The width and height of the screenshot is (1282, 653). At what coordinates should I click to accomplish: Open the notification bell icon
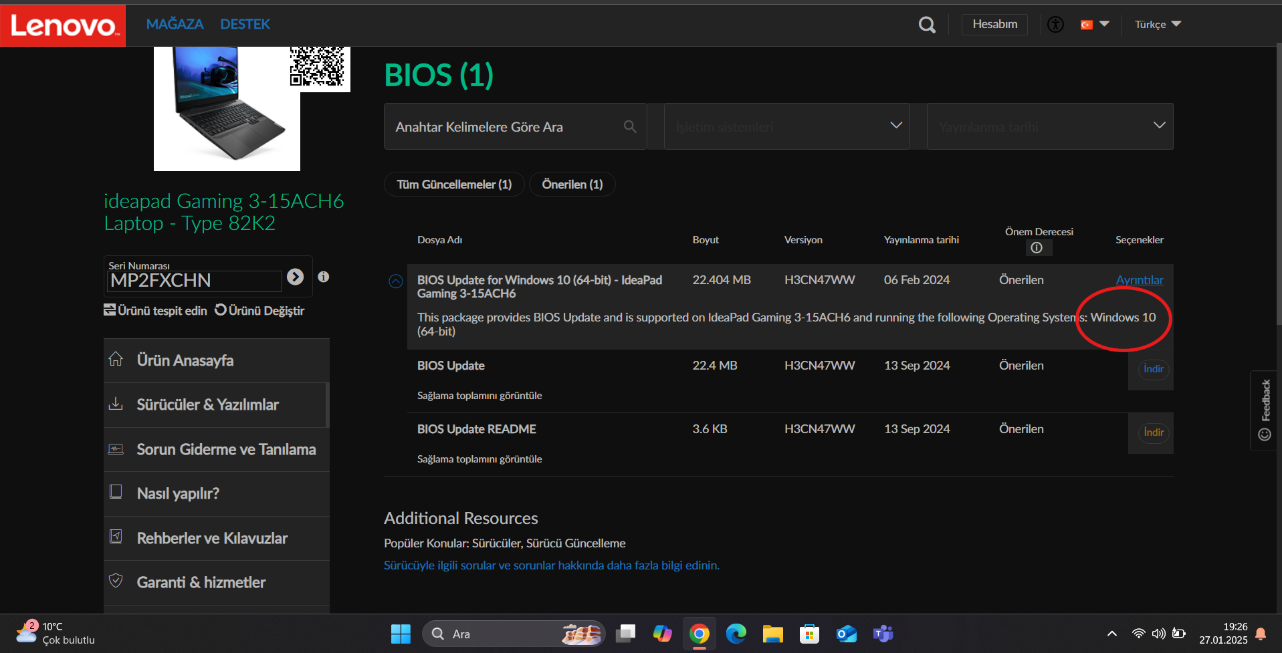point(1261,634)
